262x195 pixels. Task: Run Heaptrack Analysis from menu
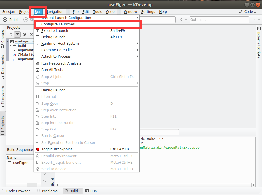[87, 63]
